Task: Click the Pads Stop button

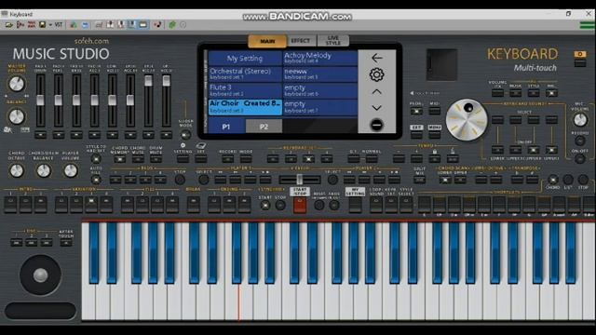Action: point(180,180)
